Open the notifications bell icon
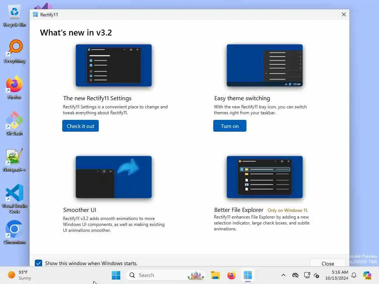Viewport: 379px width, 284px height. 354,275
